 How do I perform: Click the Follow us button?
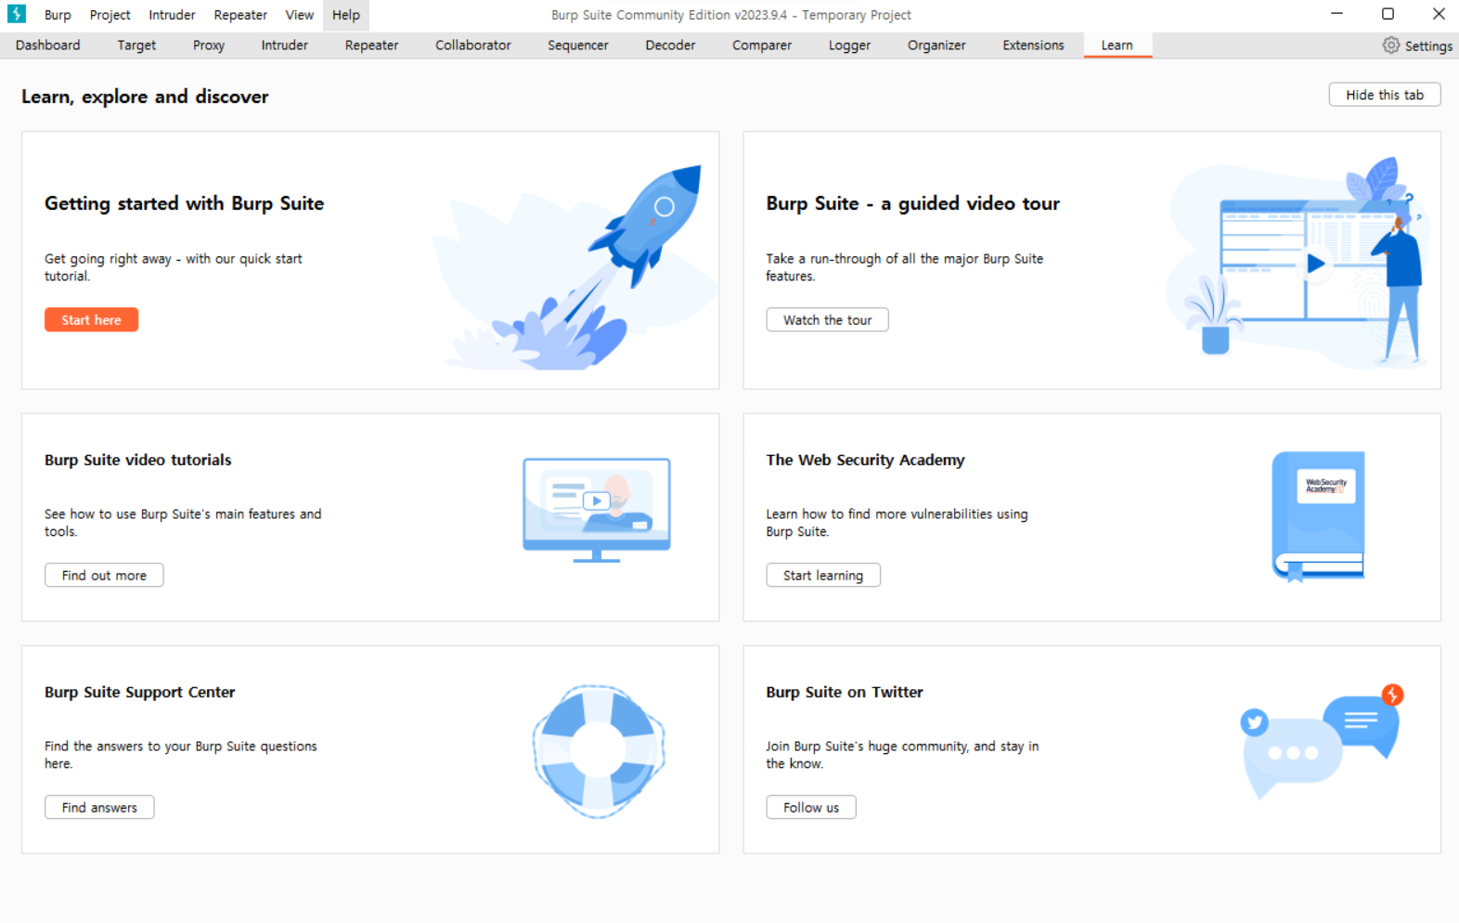point(810,807)
